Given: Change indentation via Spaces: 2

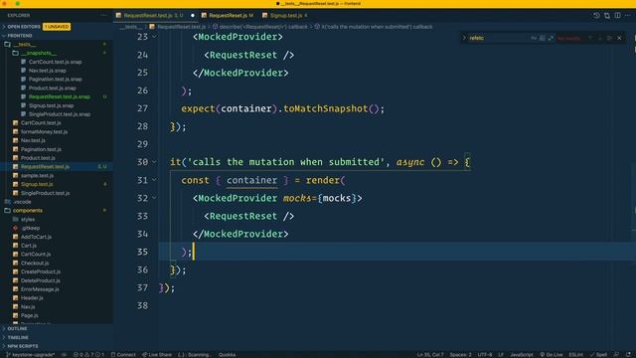Looking at the screenshot, I should pyautogui.click(x=460, y=355).
